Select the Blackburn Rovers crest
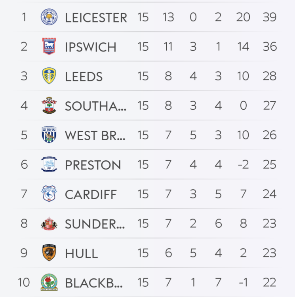Screen dimensions: 295x297 pos(49,282)
